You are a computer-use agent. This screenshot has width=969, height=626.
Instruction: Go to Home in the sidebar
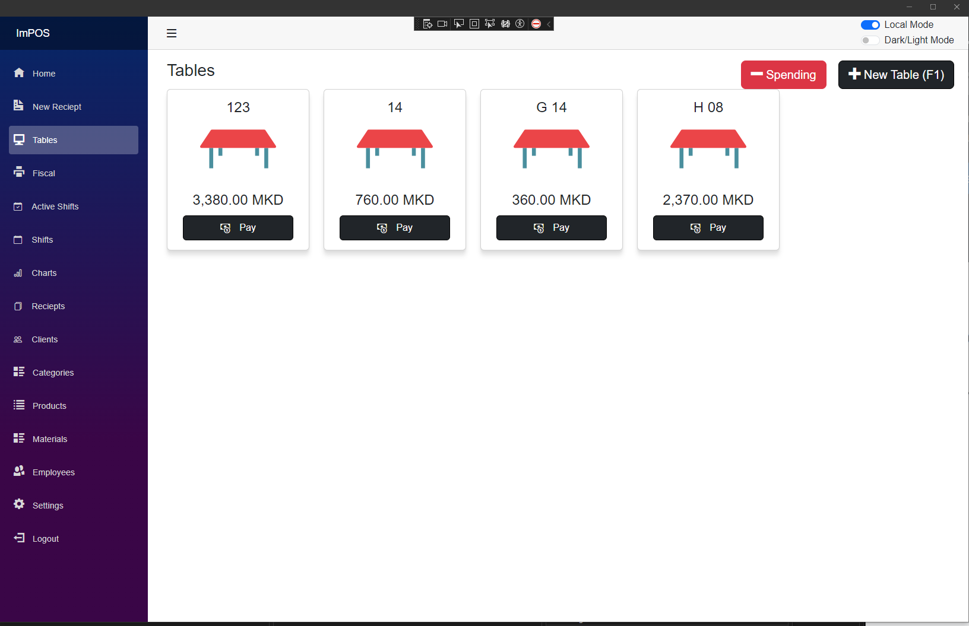tap(74, 74)
